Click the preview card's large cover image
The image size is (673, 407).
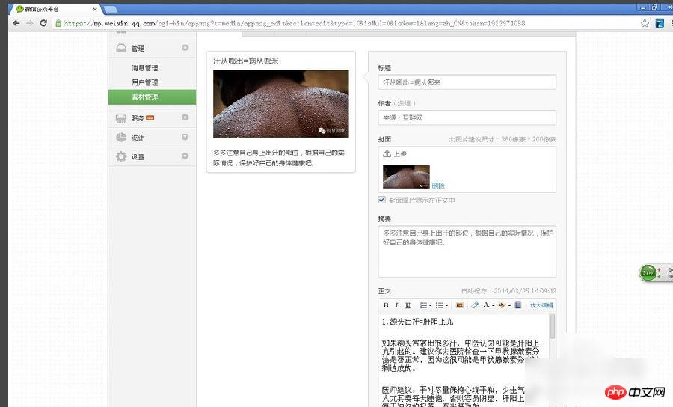[280, 104]
